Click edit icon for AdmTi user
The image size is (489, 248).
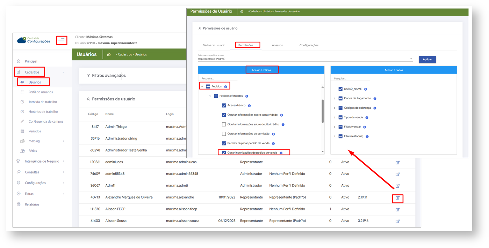tap(397, 186)
